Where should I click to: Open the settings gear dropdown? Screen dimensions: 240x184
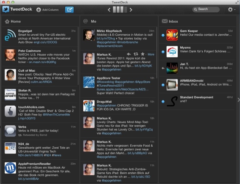pyautogui.click(x=231, y=10)
